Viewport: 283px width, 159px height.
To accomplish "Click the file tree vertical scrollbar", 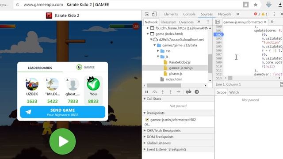I will click(210, 64).
